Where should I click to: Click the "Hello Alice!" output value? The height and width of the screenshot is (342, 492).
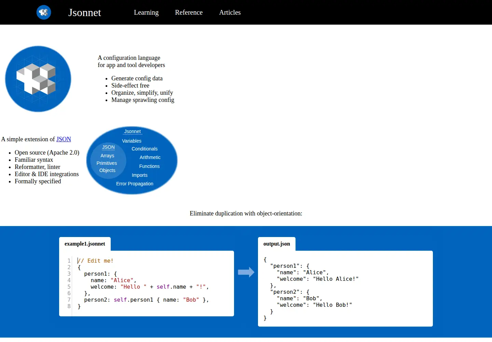coord(336,279)
